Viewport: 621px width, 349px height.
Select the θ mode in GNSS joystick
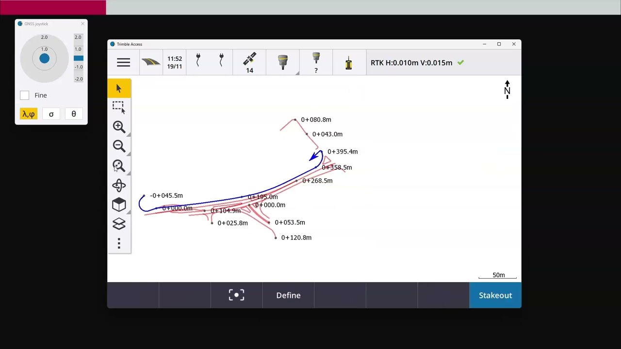74,114
